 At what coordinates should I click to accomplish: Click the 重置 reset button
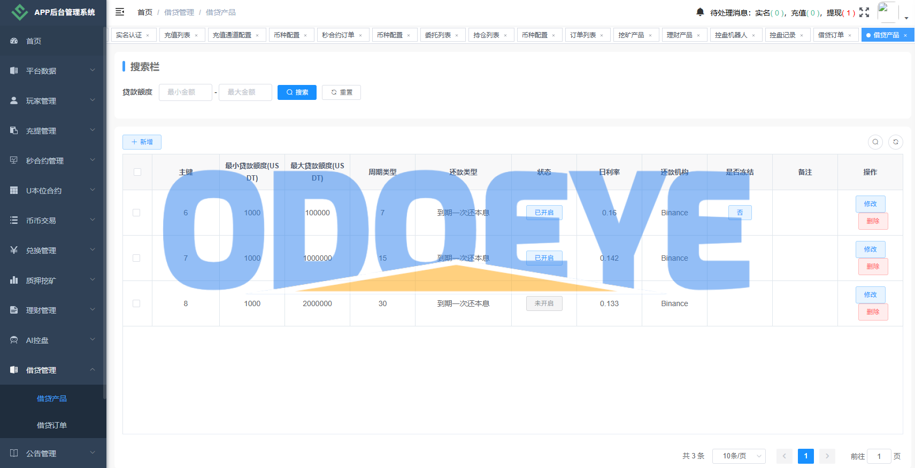tap(341, 92)
